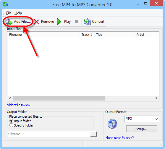Click the Play label in the toolbar
Viewport: 165px width, 149px height.
click(67, 22)
